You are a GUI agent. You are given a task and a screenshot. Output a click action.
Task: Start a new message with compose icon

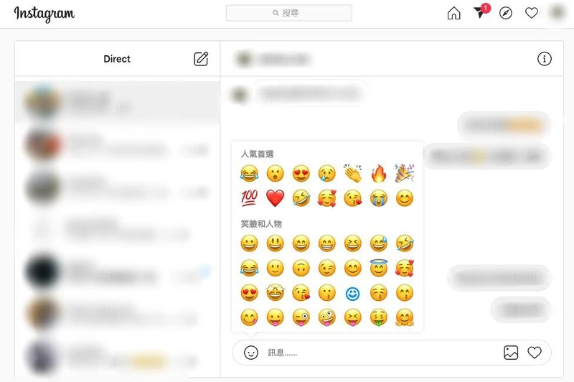pyautogui.click(x=201, y=59)
